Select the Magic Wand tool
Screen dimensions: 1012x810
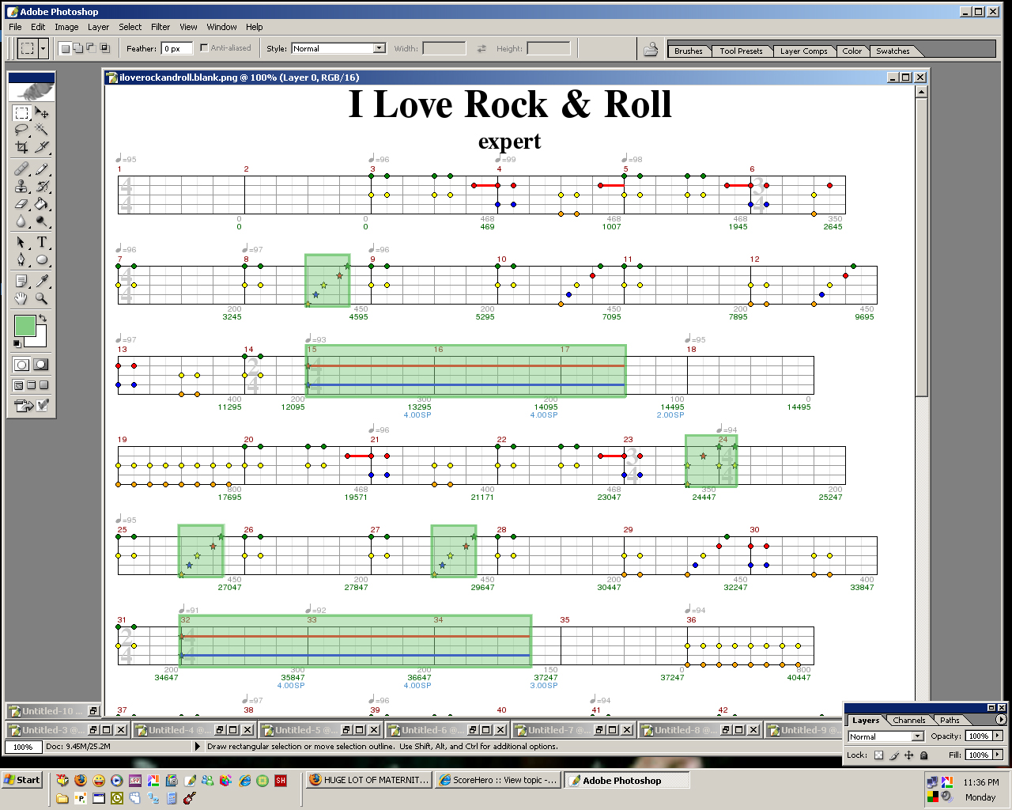click(x=42, y=130)
